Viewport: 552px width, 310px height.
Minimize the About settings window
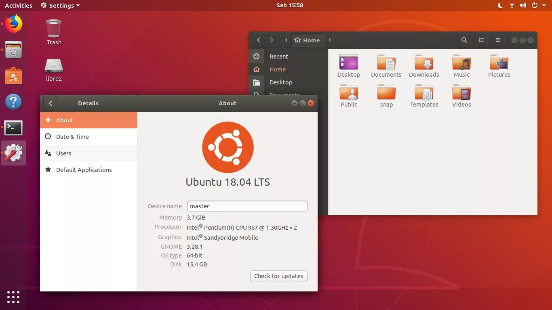[294, 103]
